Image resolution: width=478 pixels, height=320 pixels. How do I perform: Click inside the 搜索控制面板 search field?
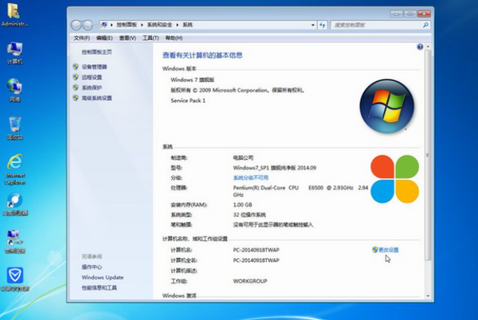pos(377,25)
